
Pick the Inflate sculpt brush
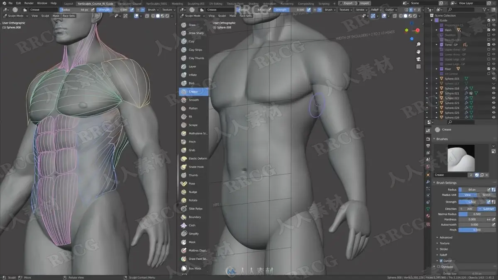click(193, 75)
